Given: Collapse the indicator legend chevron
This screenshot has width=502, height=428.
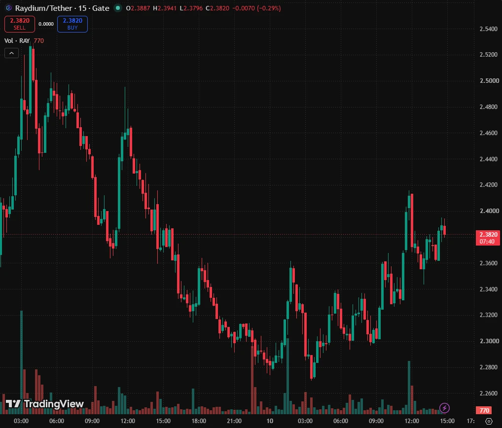Looking at the screenshot, I should pos(11,53).
